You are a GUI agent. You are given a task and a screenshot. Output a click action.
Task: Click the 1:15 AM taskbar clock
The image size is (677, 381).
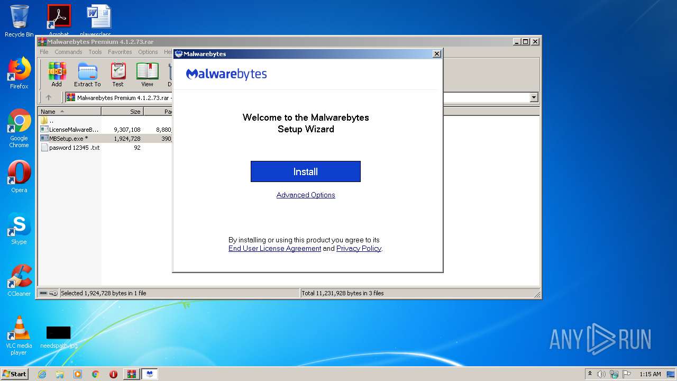pos(650,374)
